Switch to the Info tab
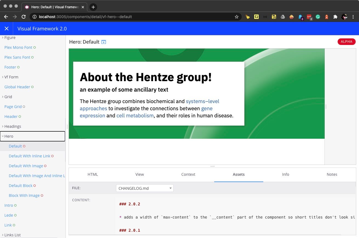Image resolution: width=359 pixels, height=238 pixels. 285,174
